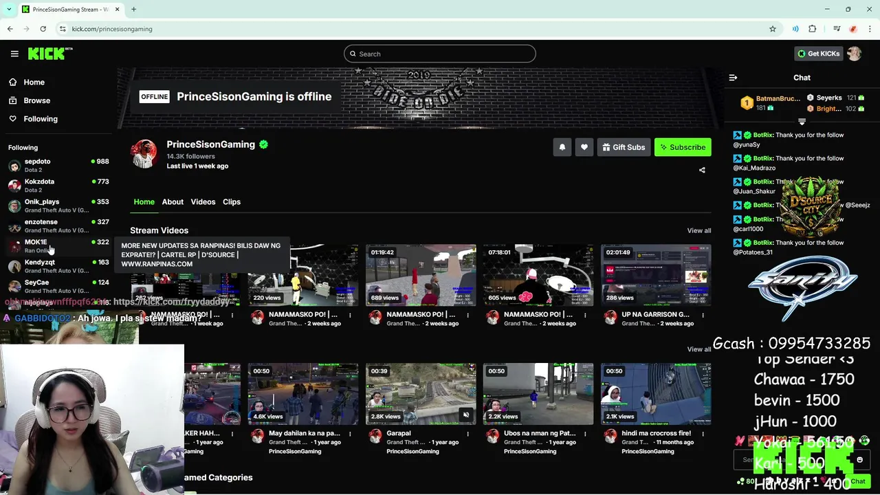Focus the Search field
Viewport: 880px width, 495px height.
[x=440, y=54]
